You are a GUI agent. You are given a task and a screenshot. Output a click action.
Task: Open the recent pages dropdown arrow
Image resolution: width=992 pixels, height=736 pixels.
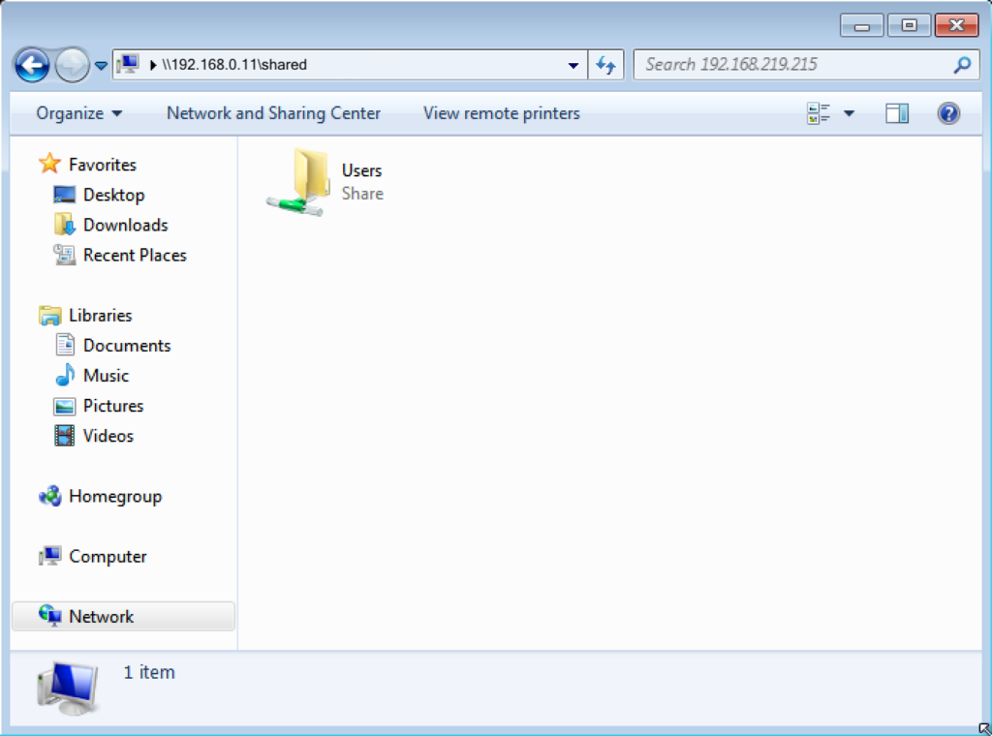point(101,65)
